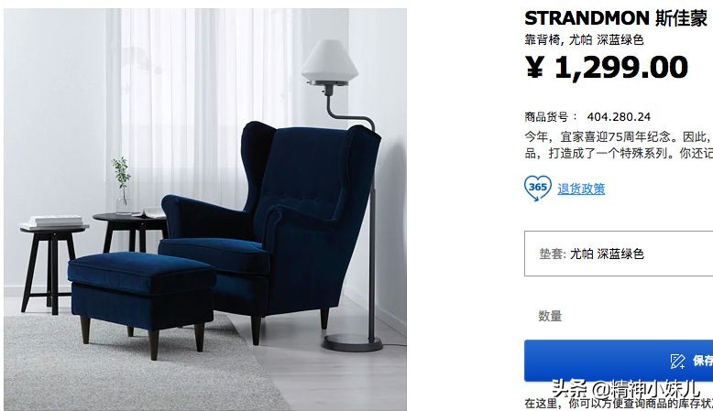Click the 头条 @精神小妹儿 watermark
Screen dimensions: 713x411
pos(625,390)
